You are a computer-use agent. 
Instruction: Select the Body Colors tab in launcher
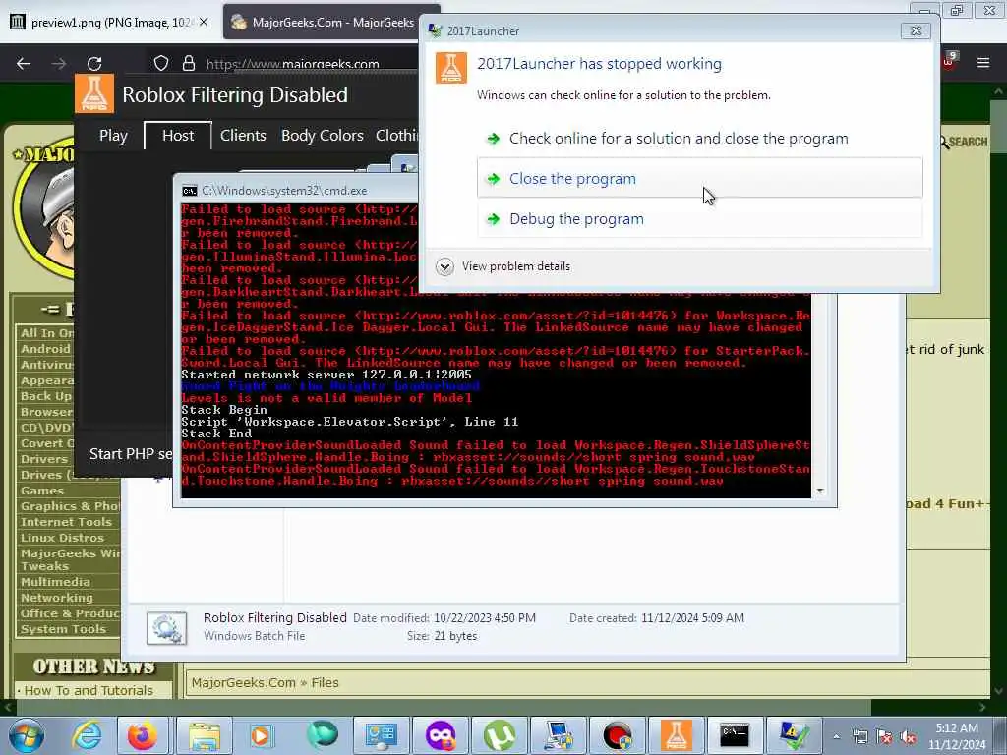click(323, 136)
